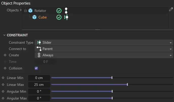Toggle the Collision checkbox
This screenshot has width=174, height=102.
pos(36,68)
